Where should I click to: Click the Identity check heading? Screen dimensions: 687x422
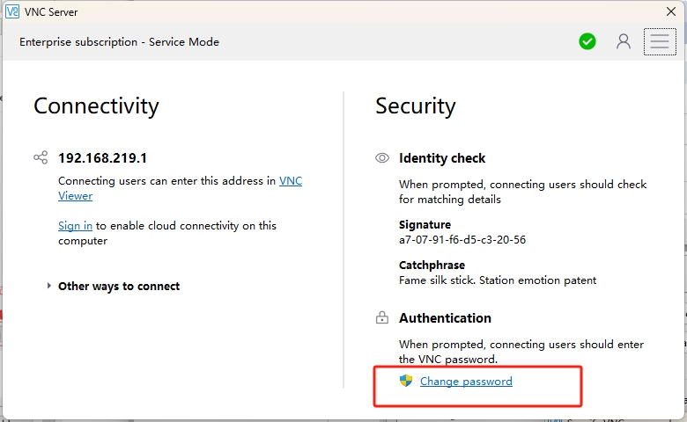click(x=442, y=158)
